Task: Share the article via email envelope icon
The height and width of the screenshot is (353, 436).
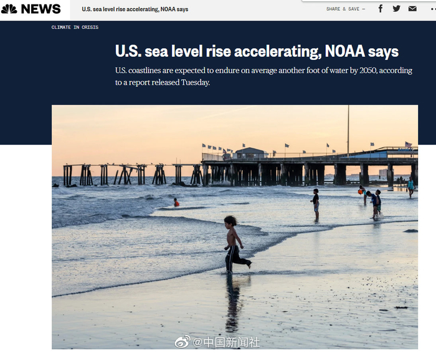Action: pos(412,9)
